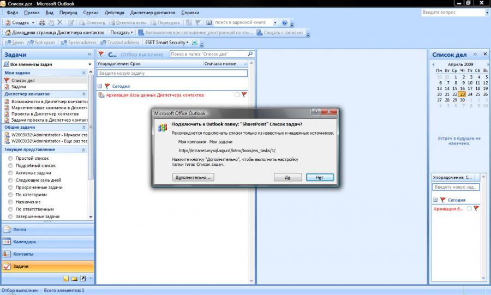Image resolution: width=491 pixels, height=295 pixels.
Task: Click the dialog Help question mark button
Action: click(315, 111)
